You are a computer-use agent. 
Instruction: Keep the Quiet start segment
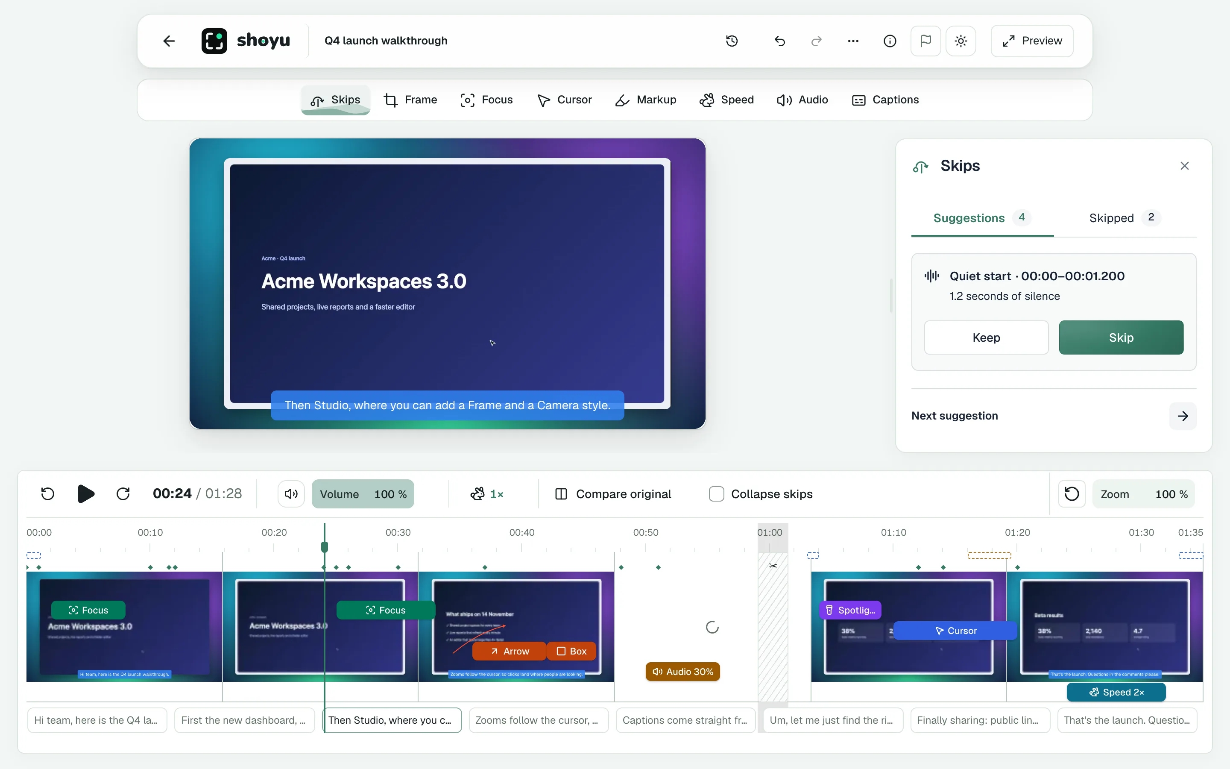[x=986, y=338]
